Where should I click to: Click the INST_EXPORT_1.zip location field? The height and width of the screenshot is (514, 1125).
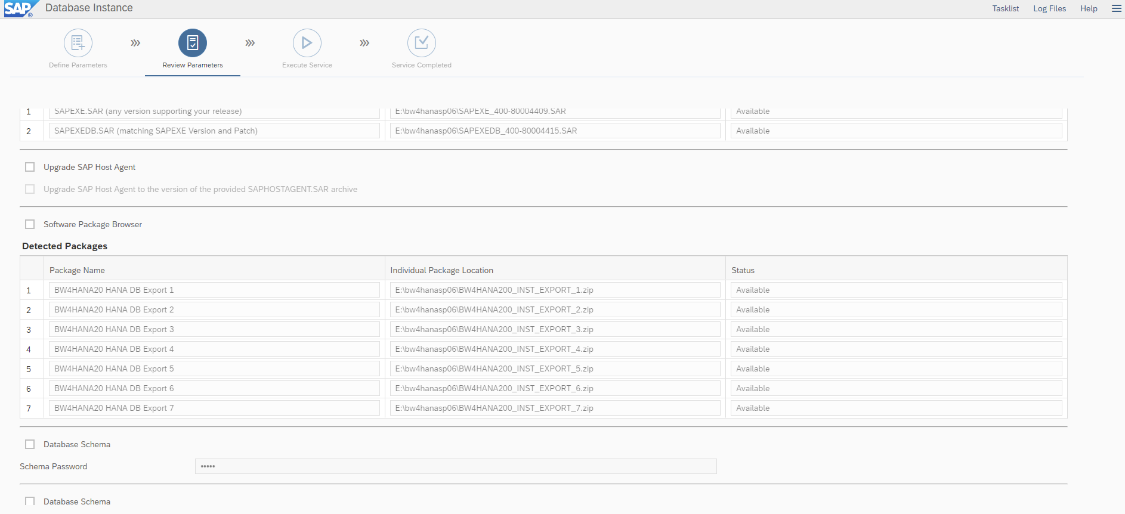pyautogui.click(x=555, y=290)
